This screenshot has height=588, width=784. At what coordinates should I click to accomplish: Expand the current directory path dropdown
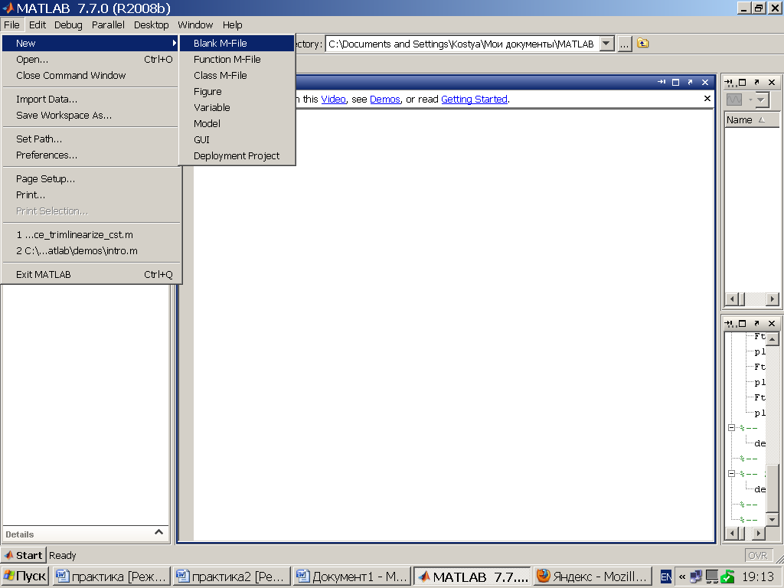pyautogui.click(x=606, y=44)
